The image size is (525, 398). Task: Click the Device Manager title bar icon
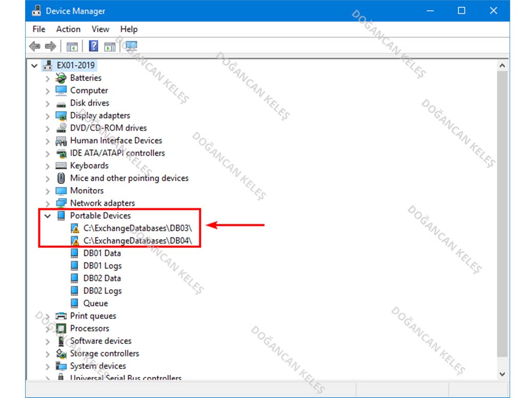[x=36, y=11]
